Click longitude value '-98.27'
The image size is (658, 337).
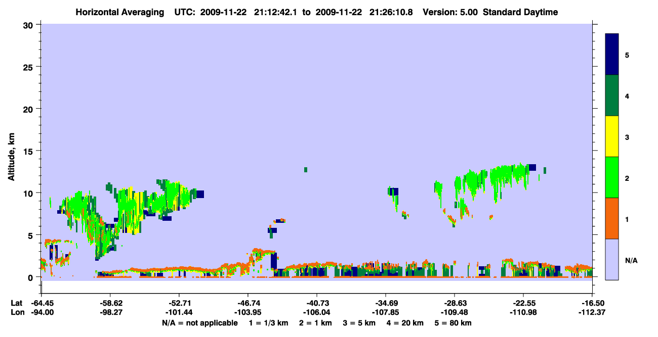(111, 312)
